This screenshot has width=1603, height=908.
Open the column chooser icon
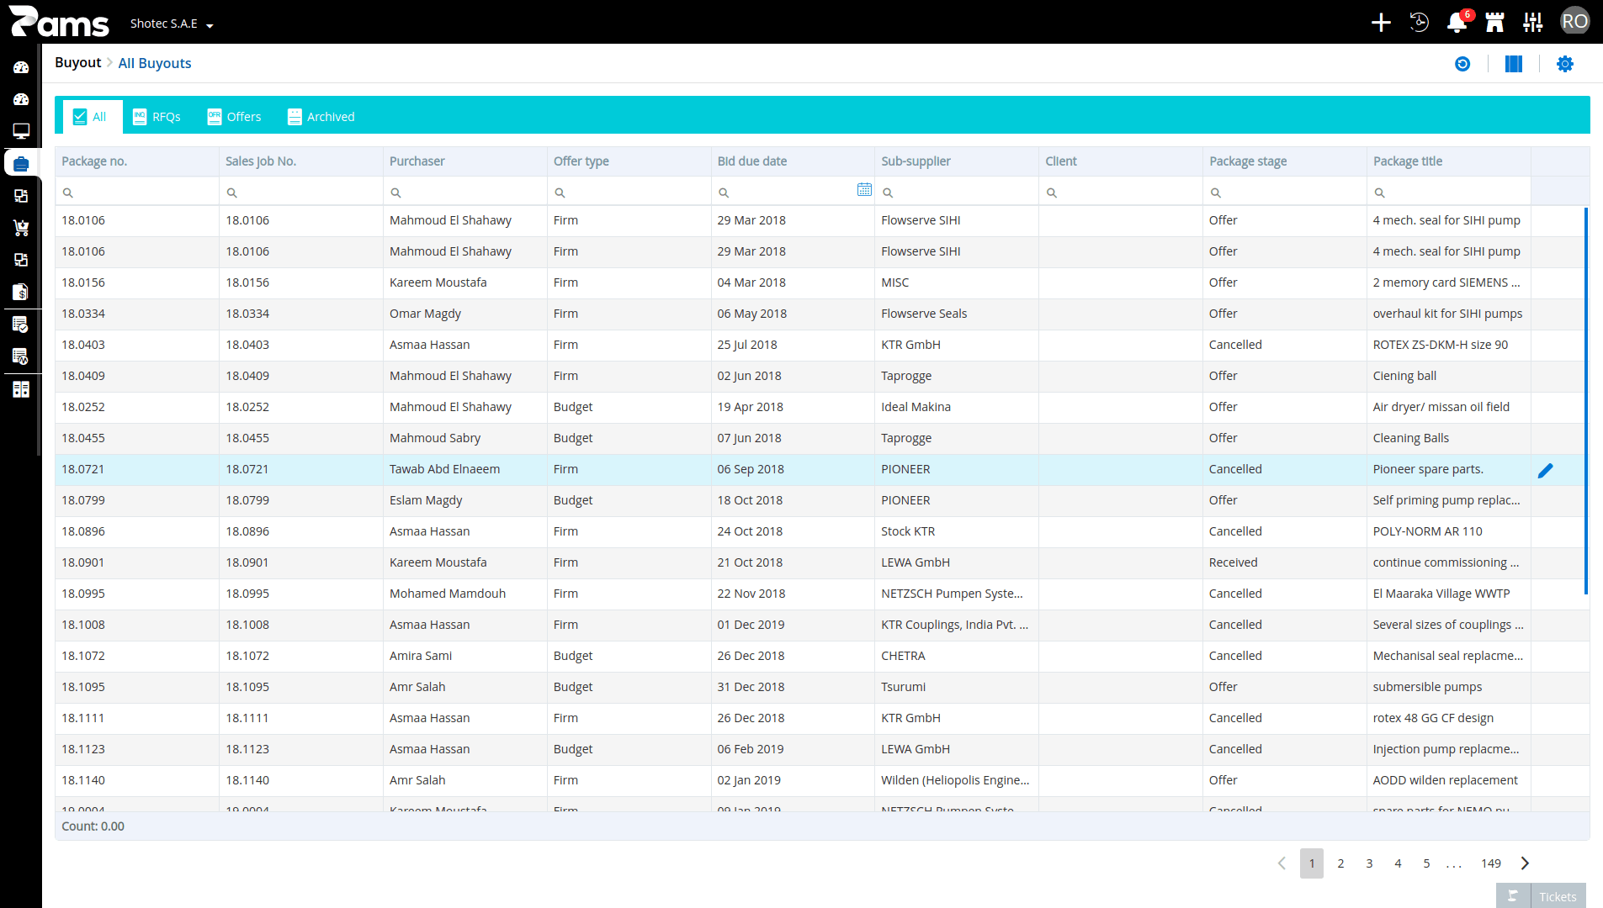pyautogui.click(x=1514, y=64)
